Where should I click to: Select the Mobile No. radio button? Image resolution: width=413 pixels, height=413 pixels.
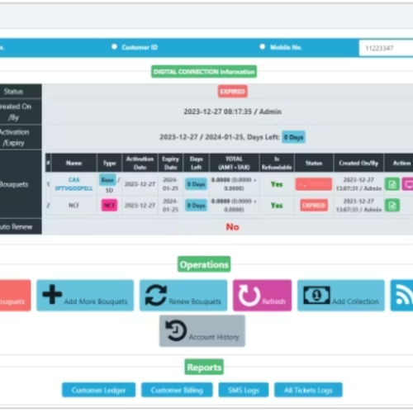[263, 47]
